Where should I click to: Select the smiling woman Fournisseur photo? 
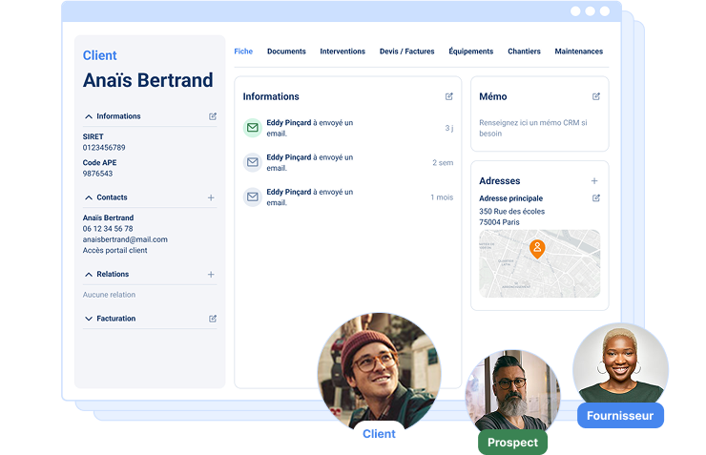click(620, 363)
